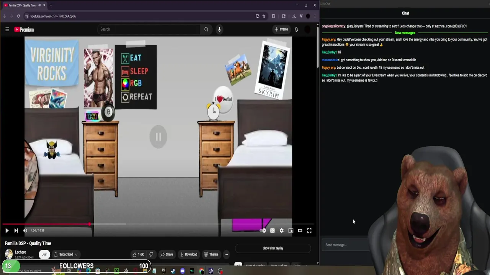Screen dimensions: 490x275
Task: Open Epic Games launcher in taskbar
Action: [x=164, y=271]
